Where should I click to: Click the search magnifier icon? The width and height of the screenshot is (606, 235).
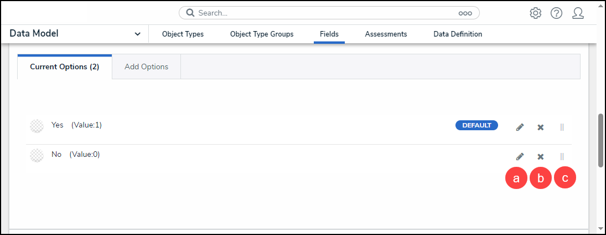[190, 13]
